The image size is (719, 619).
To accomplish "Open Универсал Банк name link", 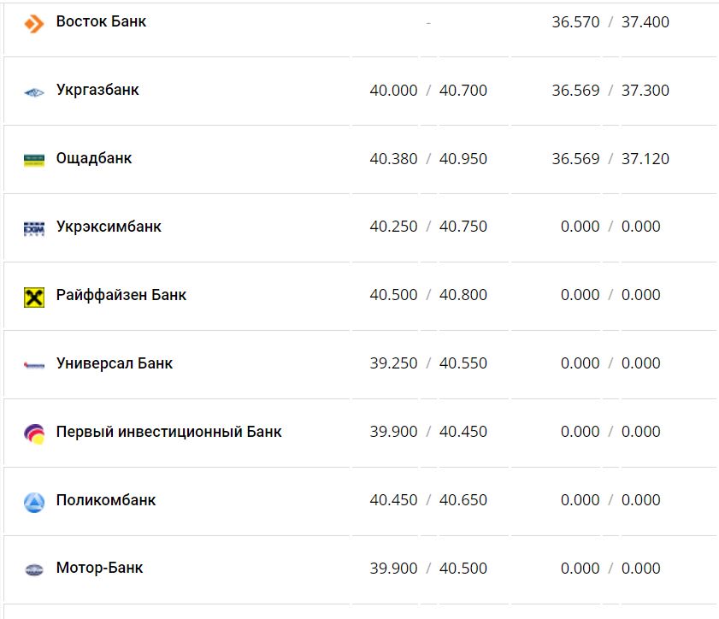I will pos(115,363).
